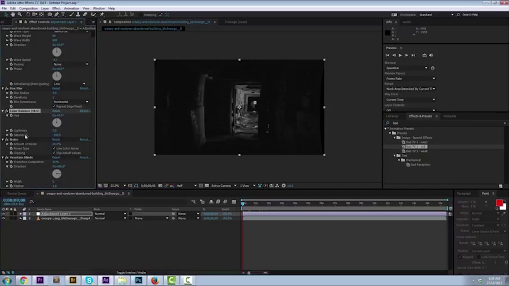Click the red foreground color swatch
Viewport: 509px width, 286px height.
499,203
